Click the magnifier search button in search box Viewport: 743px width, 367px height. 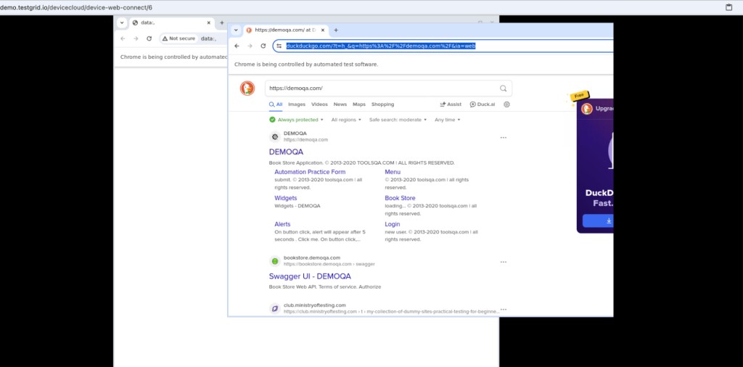(504, 88)
